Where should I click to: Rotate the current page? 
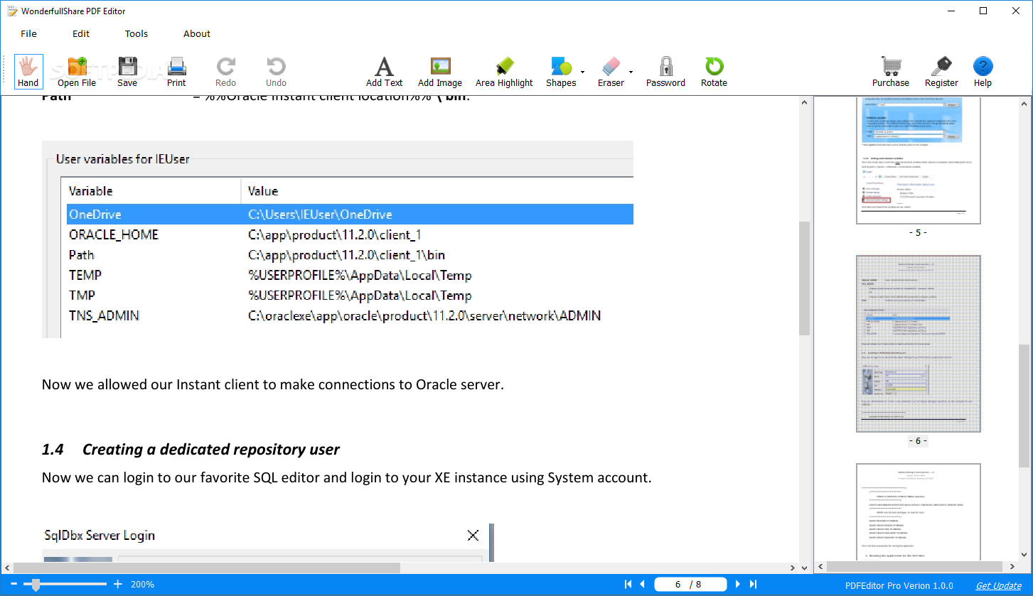714,72
